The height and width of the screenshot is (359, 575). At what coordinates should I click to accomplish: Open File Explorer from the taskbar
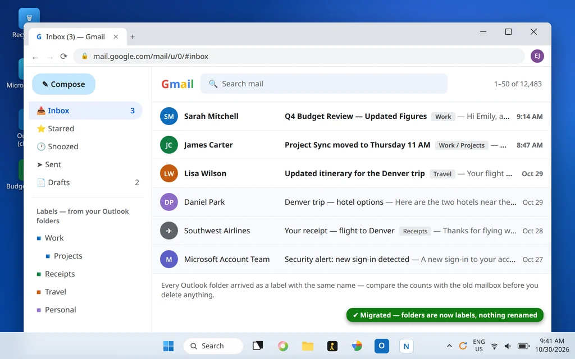tap(308, 346)
